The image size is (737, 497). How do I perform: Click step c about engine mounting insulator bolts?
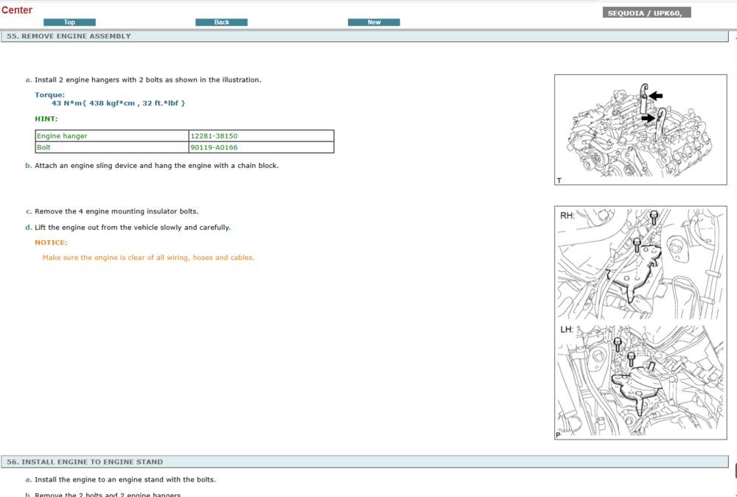coord(116,211)
